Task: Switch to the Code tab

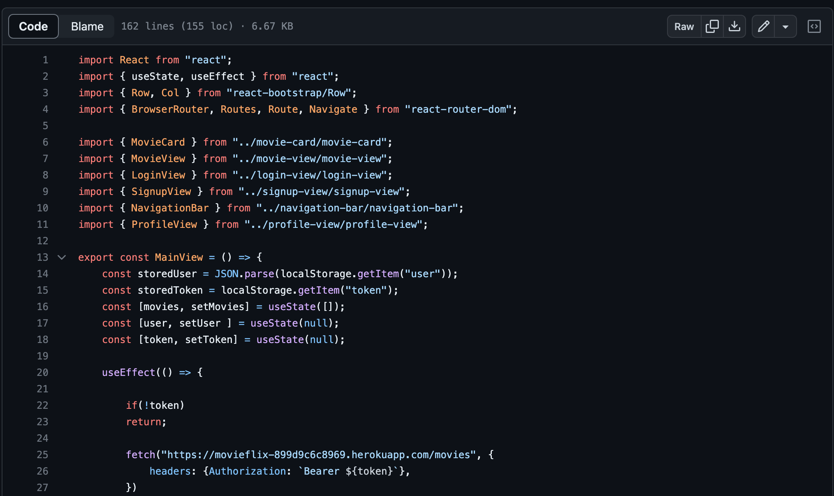Action: coord(33,26)
